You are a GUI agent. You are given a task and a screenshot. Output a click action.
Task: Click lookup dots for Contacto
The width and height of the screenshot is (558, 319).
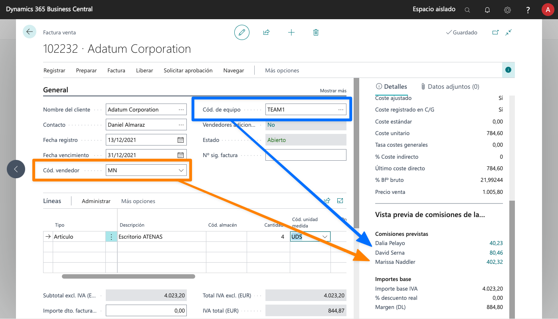[181, 125]
